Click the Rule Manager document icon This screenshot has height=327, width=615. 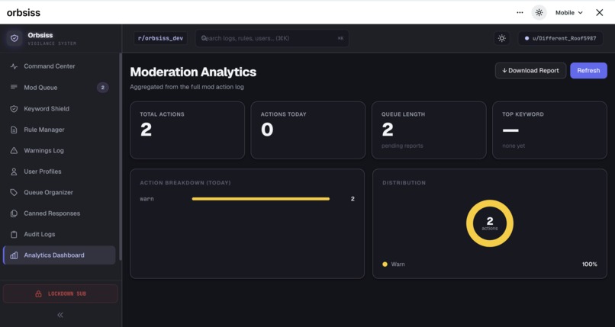click(x=14, y=130)
